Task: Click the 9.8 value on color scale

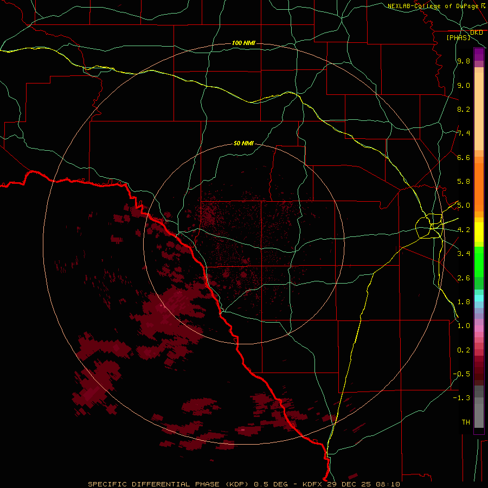Action: pos(464,61)
